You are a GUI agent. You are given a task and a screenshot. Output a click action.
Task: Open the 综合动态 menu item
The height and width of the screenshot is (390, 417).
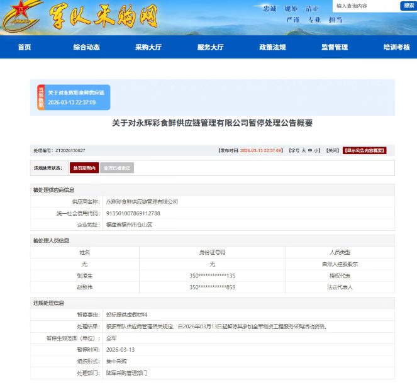tap(86, 47)
